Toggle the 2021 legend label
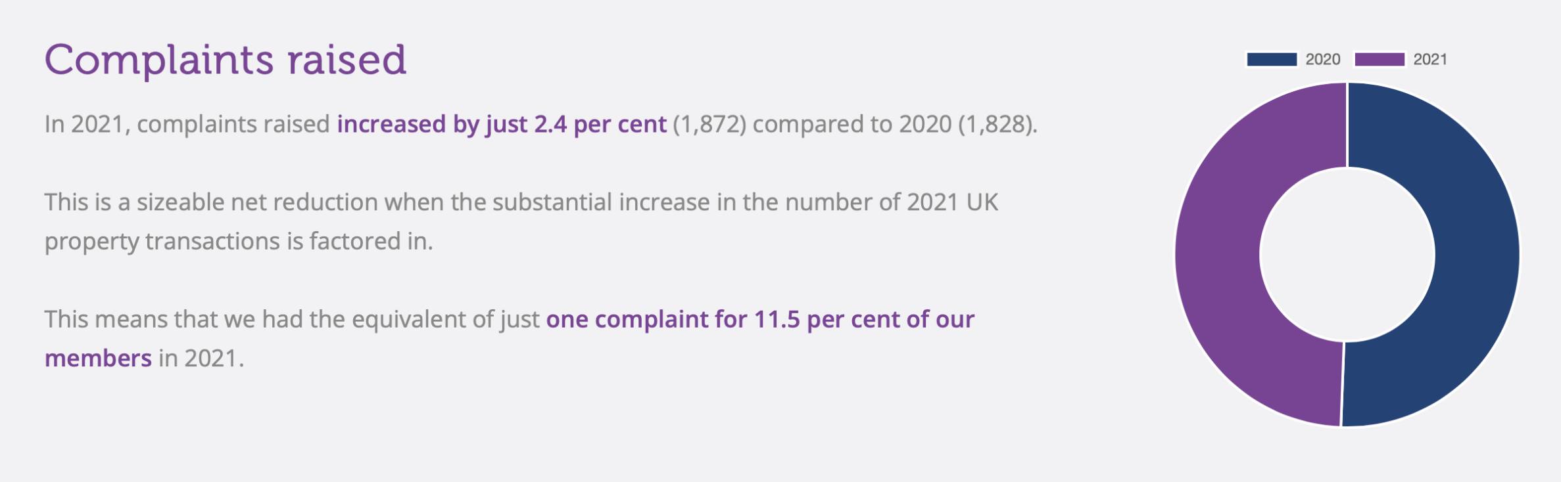Screen dimensions: 1561x482 (x=1430, y=60)
